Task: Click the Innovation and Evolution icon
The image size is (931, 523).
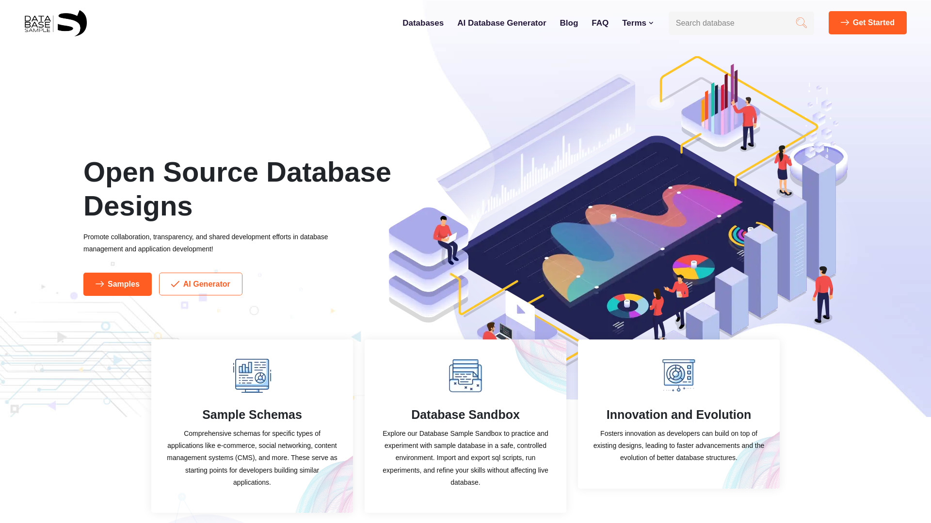Action: pyautogui.click(x=678, y=375)
